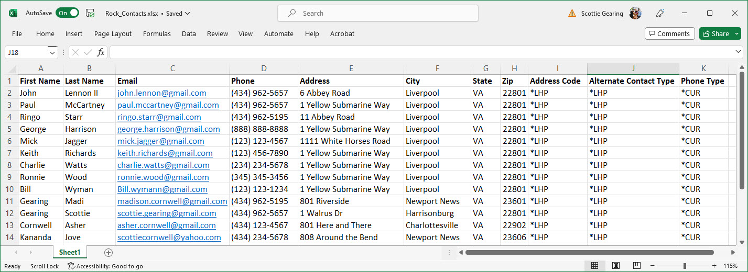This screenshot has height=272, width=748.
Task: Open the Data ribbon tab
Action: (189, 33)
